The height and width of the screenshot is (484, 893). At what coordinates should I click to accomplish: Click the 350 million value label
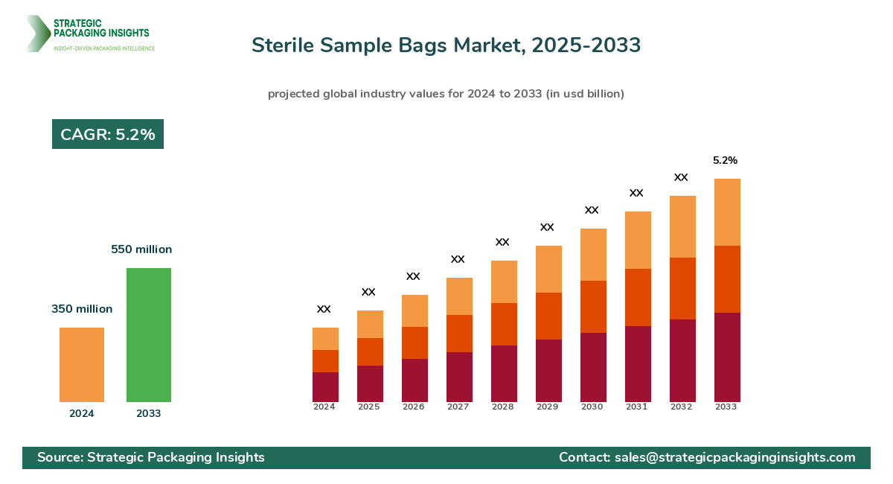point(82,309)
